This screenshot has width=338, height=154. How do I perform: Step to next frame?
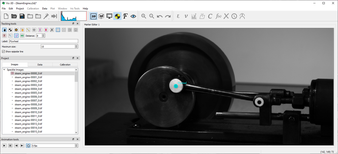pyautogui.click(x=22, y=146)
